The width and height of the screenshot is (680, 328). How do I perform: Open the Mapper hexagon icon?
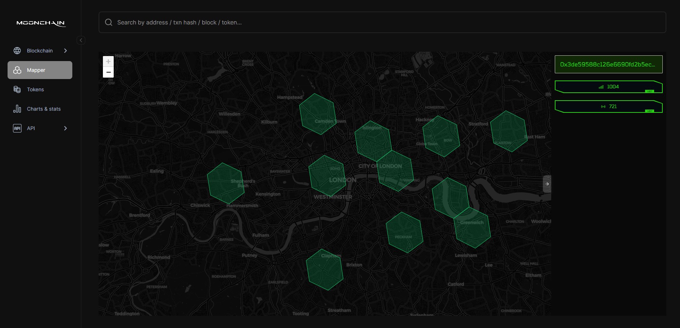(x=17, y=70)
